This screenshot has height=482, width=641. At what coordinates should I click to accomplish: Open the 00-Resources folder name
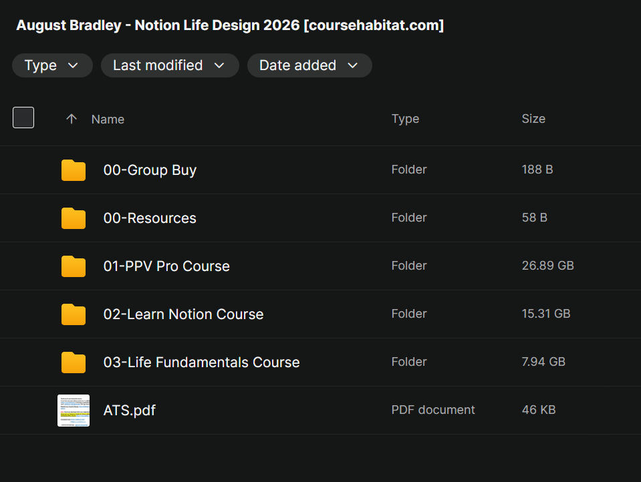[x=150, y=218]
